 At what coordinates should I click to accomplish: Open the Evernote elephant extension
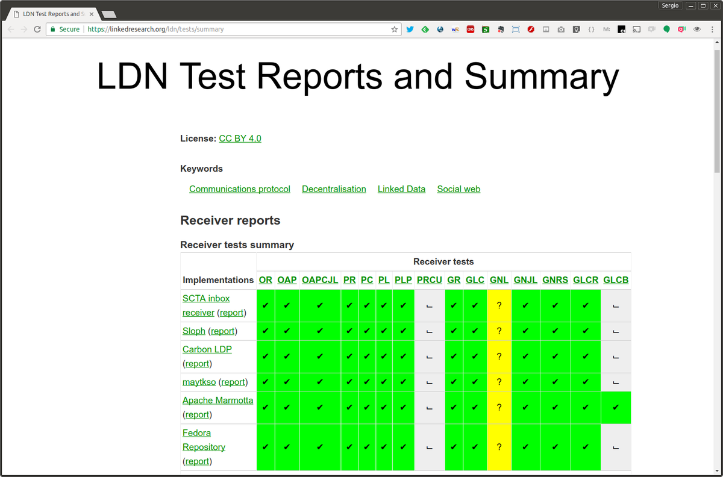pyautogui.click(x=501, y=29)
